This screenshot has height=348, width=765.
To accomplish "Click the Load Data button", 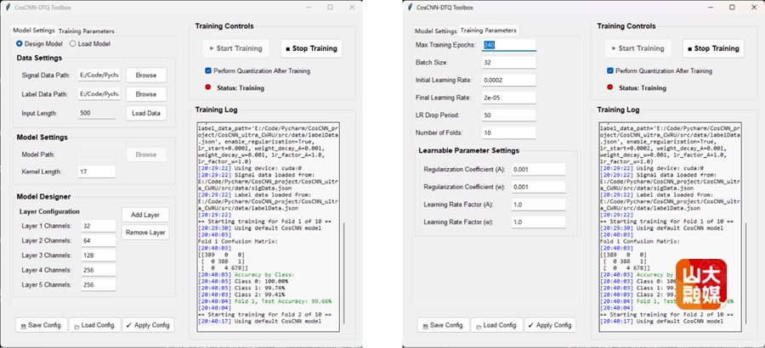I will (x=146, y=113).
